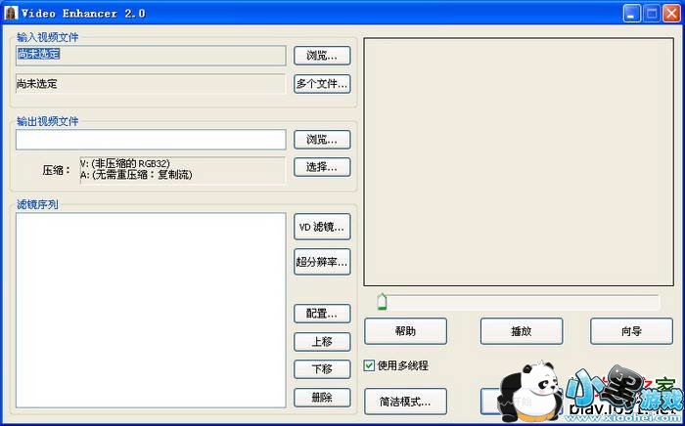
Task: Click the empty 滤镜序列 filter list
Action: 151,311
